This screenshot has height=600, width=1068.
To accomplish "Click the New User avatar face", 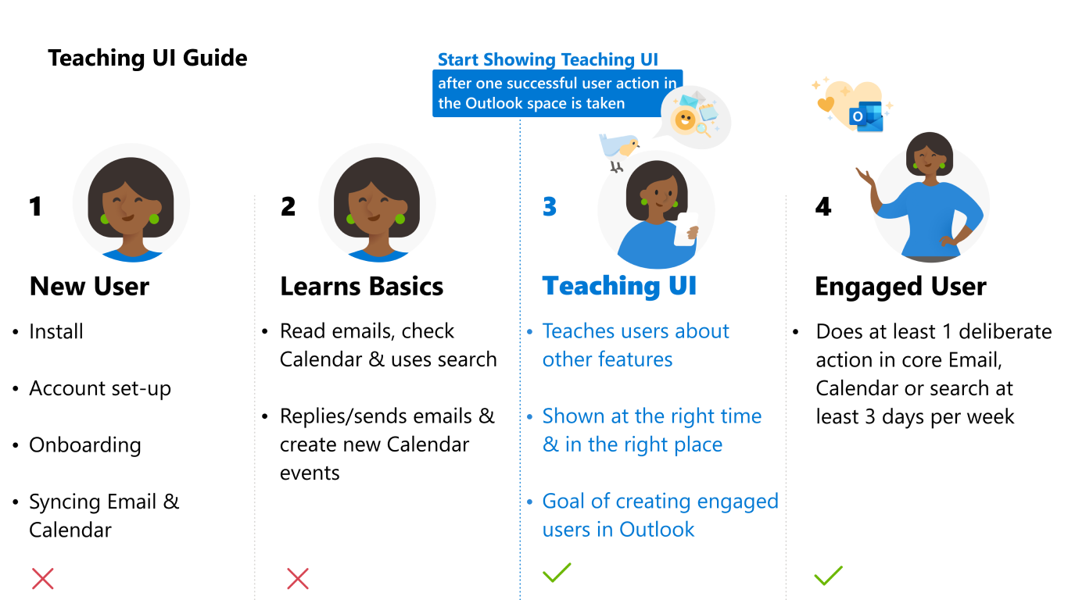I will coord(131,202).
